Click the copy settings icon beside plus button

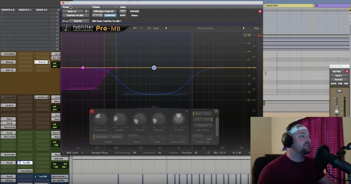[101, 15]
